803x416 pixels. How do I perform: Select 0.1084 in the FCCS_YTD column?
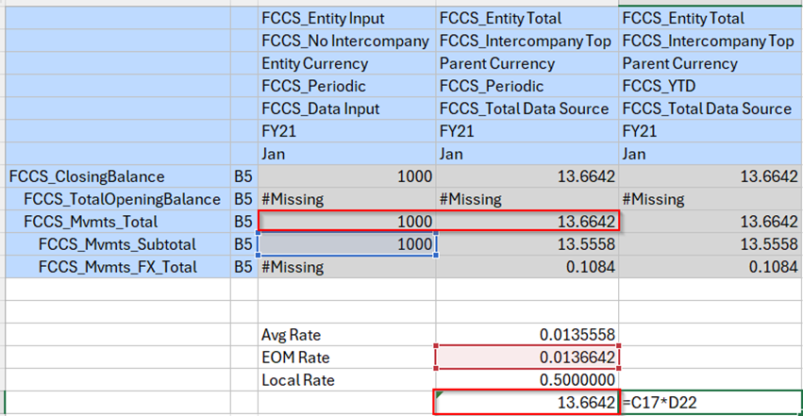711,267
